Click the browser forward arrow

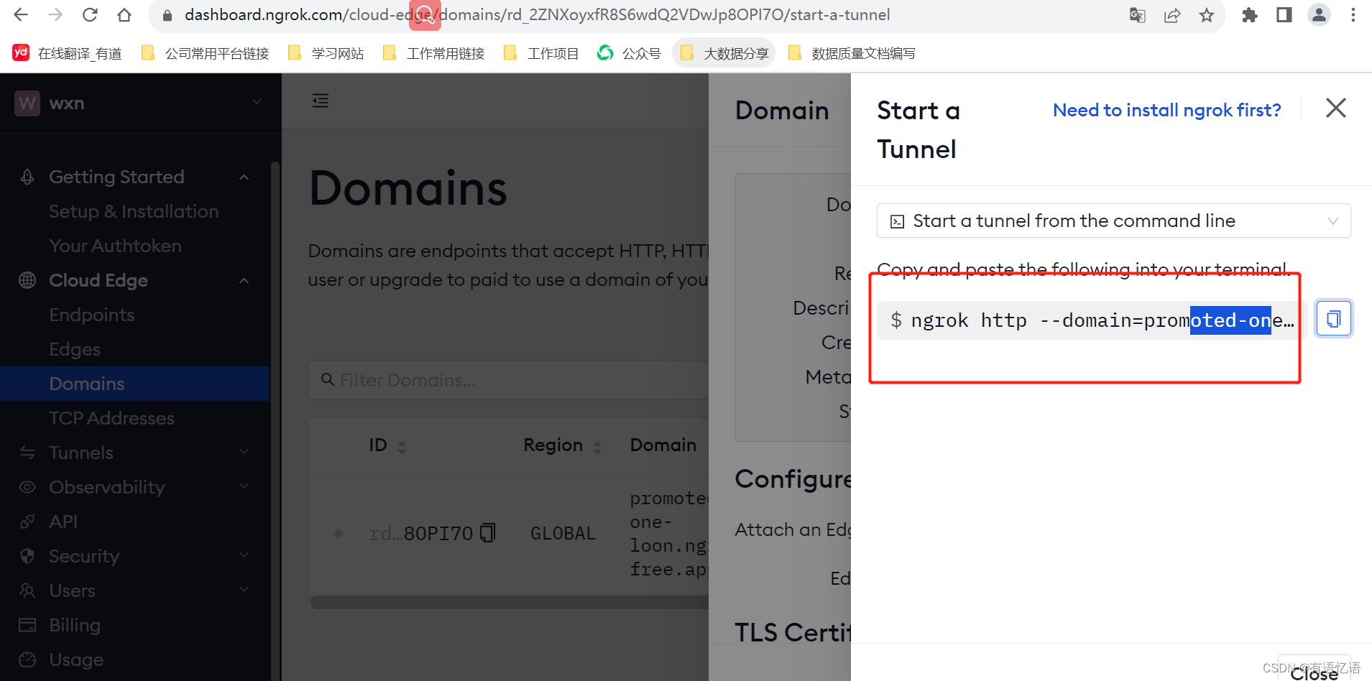[x=55, y=14]
